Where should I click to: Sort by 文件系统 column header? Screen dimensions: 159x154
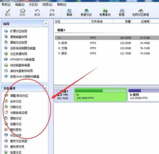[101, 22]
